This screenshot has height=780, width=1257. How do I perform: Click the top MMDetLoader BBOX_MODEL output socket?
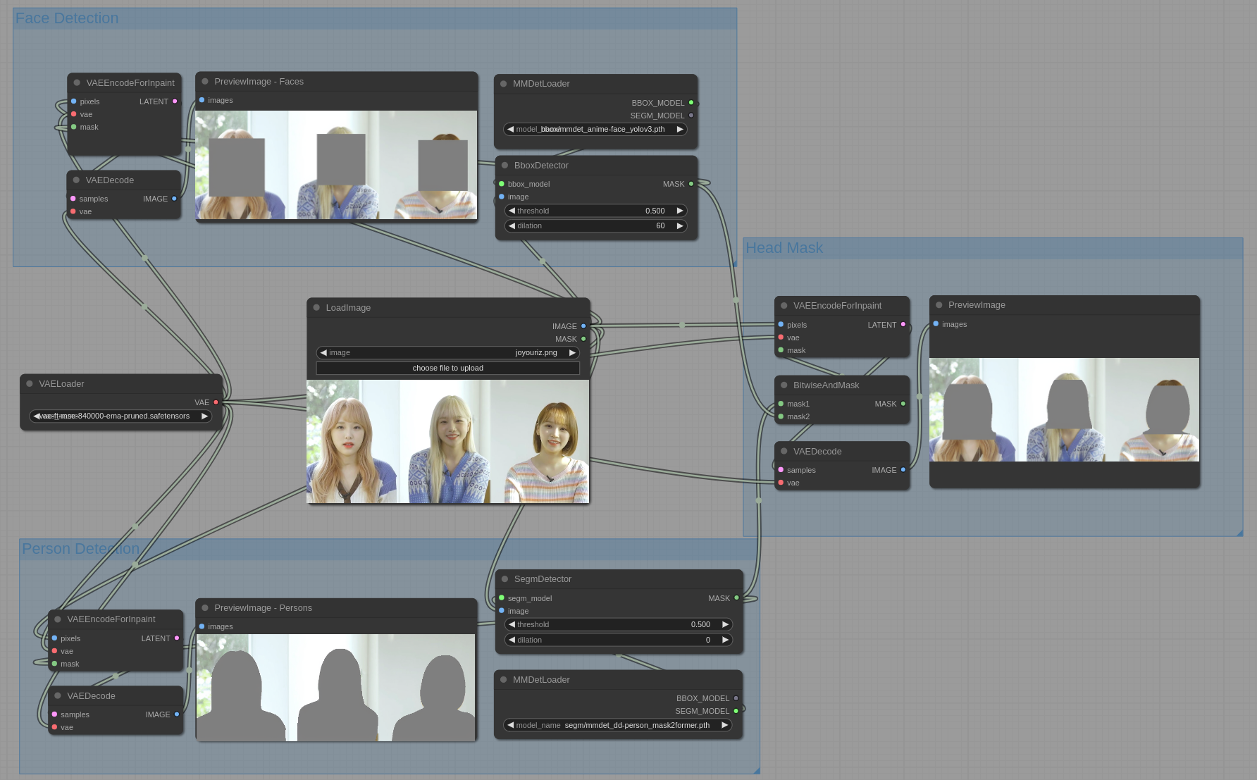[691, 103]
